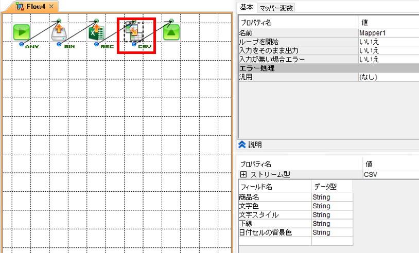The height and width of the screenshot is (253, 419).
Task: Click the BIN stream label
Action: (x=69, y=46)
